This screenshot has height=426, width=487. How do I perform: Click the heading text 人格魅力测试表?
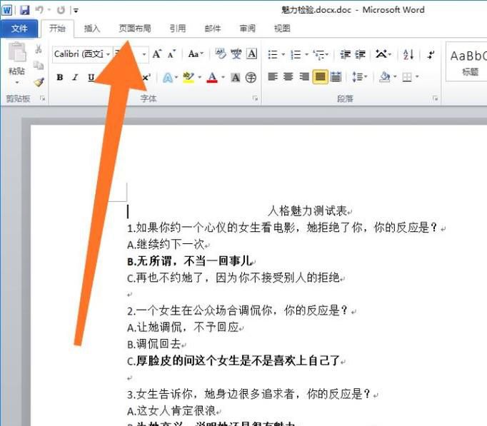(307, 211)
